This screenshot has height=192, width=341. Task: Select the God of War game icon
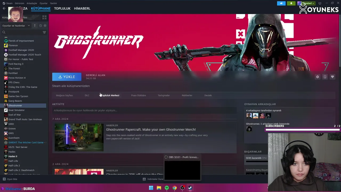pos(6,115)
